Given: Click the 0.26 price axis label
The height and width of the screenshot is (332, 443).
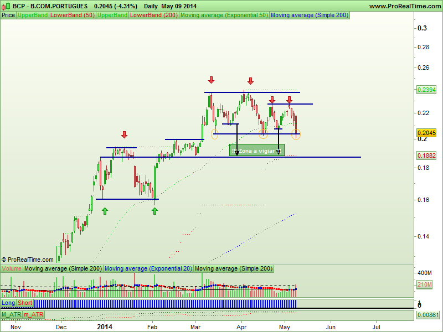Looking at the screenshot, I should [x=424, y=68].
